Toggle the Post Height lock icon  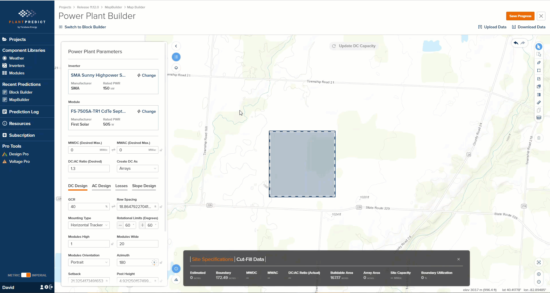pyautogui.click(x=161, y=281)
